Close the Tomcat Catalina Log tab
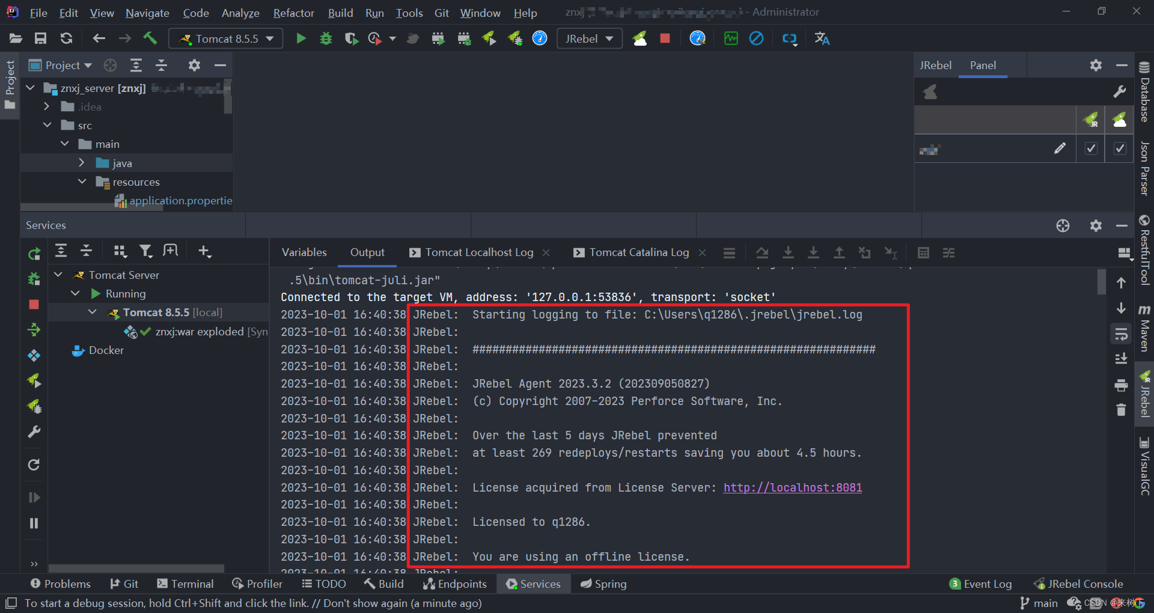 (702, 252)
